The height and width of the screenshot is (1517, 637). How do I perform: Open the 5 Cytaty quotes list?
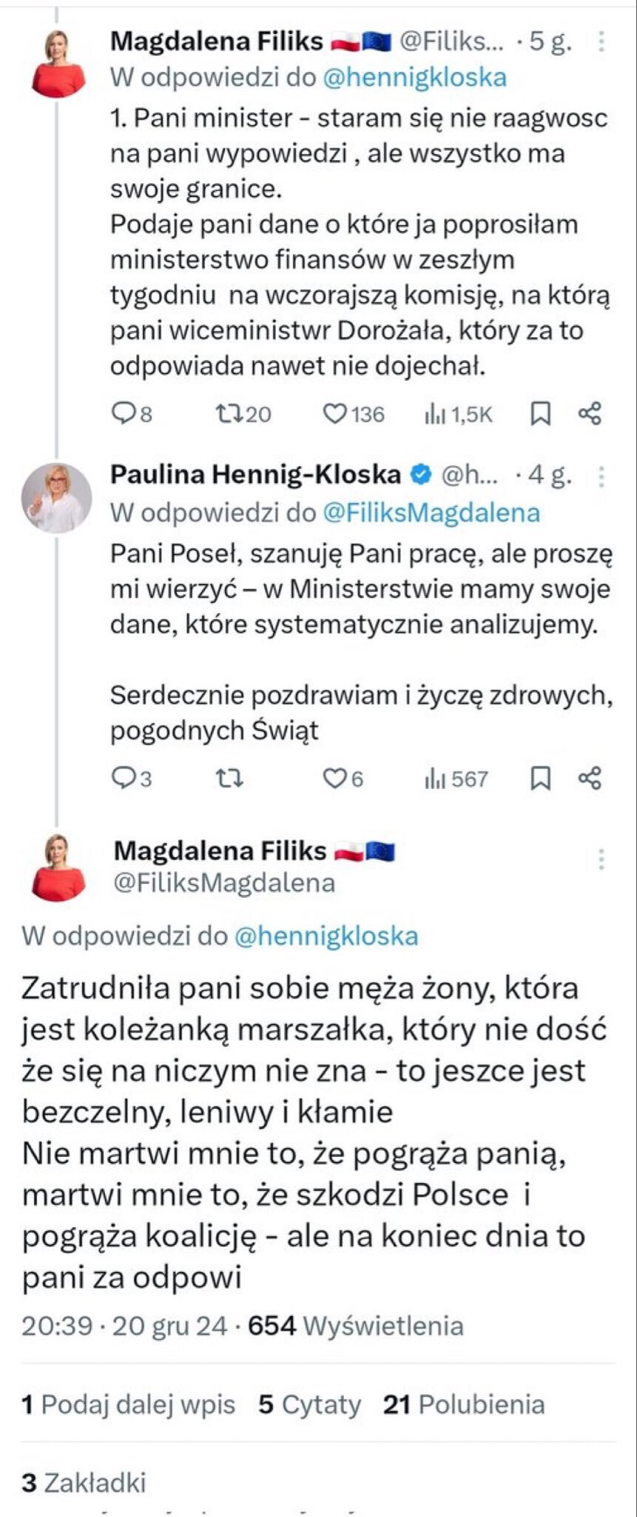309,1404
